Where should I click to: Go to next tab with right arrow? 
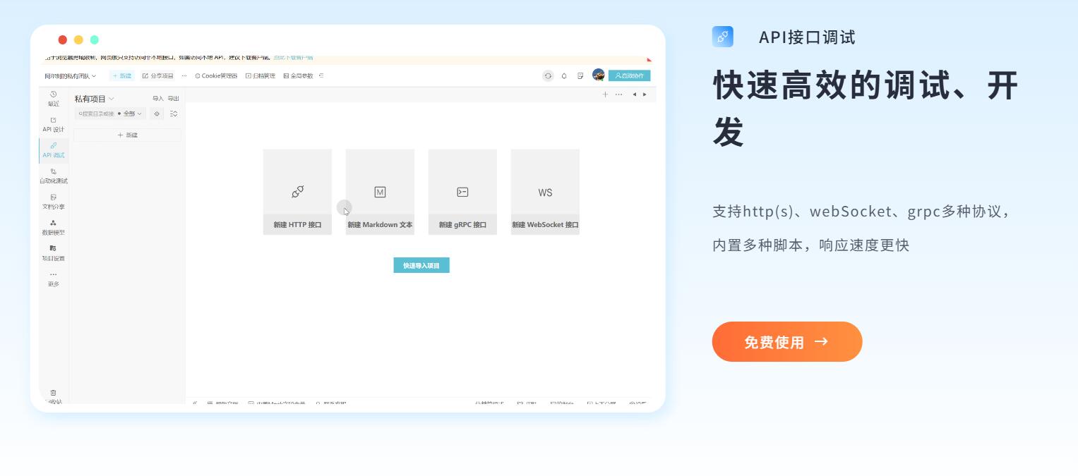pos(645,94)
